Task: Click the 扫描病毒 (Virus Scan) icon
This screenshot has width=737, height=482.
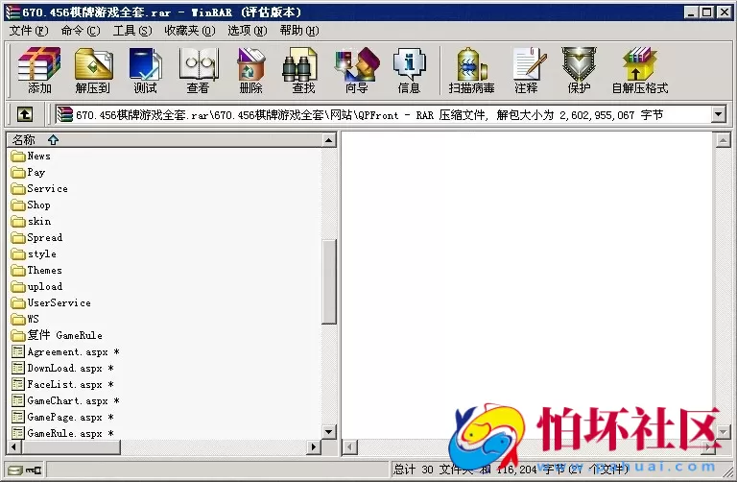Action: 471,69
